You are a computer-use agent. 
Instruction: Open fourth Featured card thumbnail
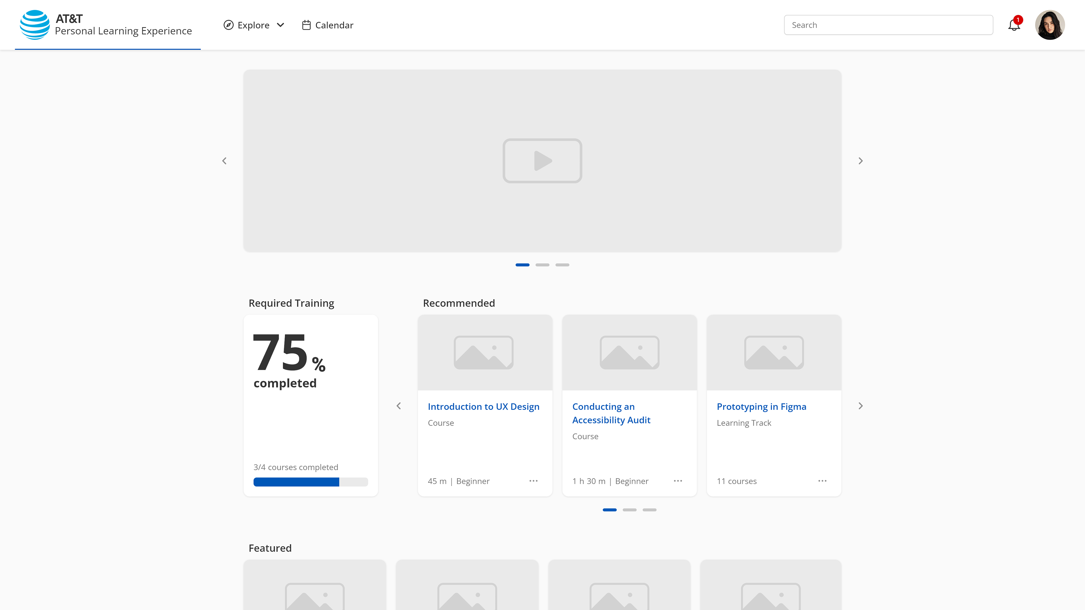click(x=771, y=585)
